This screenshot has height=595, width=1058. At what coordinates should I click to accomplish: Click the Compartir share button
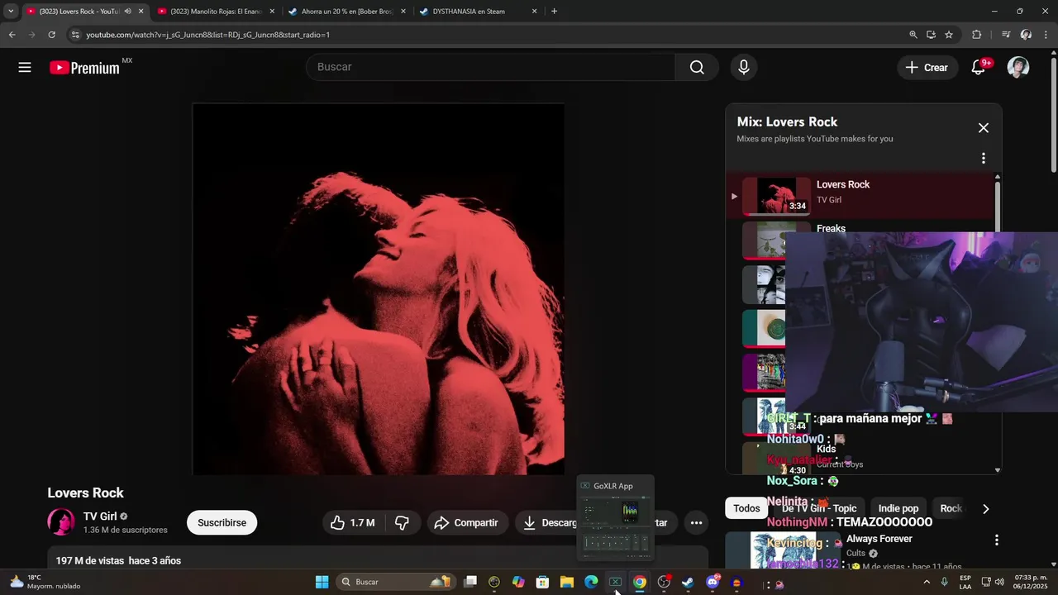pos(466,522)
